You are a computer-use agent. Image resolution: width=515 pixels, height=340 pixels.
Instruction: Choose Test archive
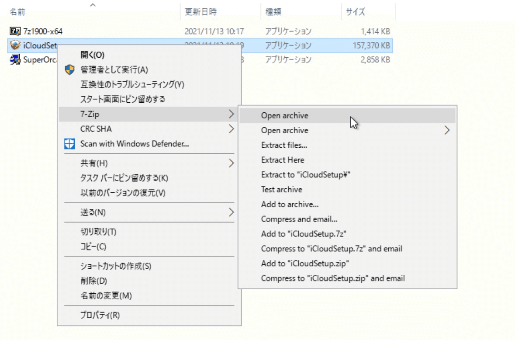348,190
